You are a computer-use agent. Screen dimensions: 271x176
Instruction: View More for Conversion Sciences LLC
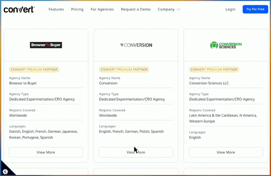click(x=226, y=152)
